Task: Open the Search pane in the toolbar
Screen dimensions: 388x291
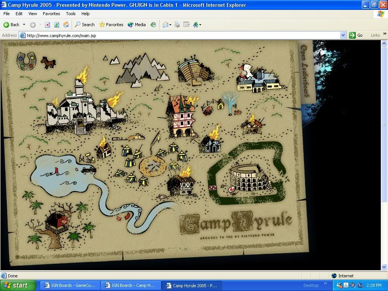Action: pyautogui.click(x=84, y=25)
